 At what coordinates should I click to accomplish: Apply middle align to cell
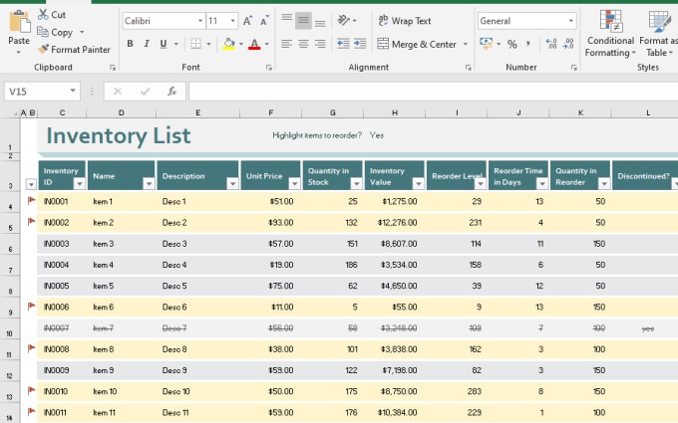point(303,20)
